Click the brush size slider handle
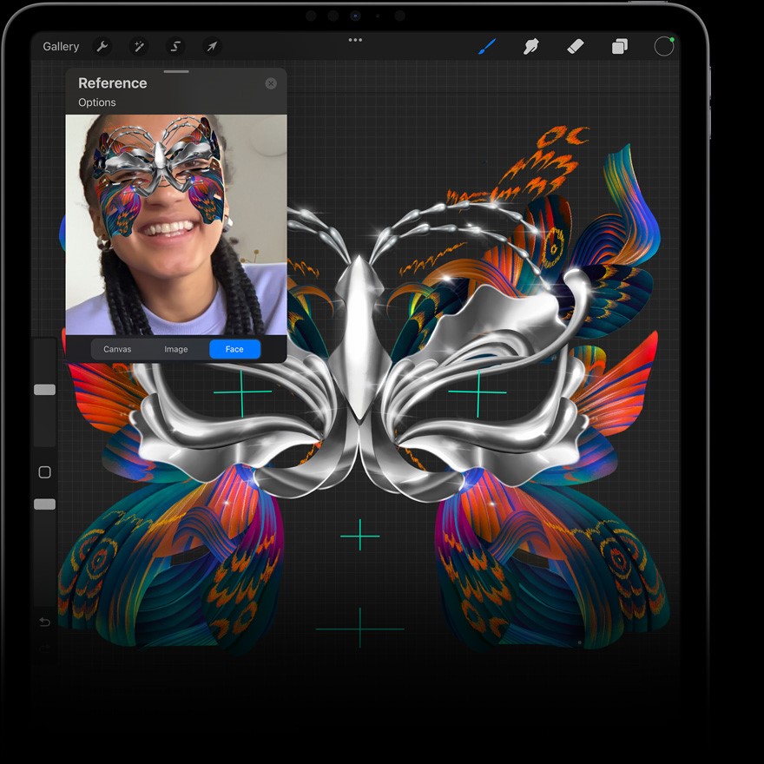764x764 pixels. pyautogui.click(x=45, y=389)
